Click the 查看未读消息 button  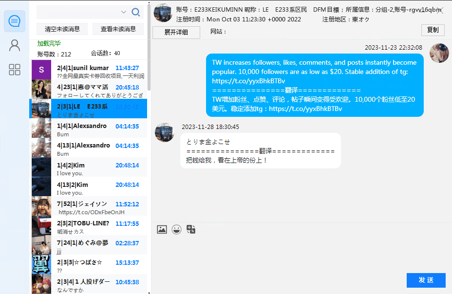pos(118,29)
